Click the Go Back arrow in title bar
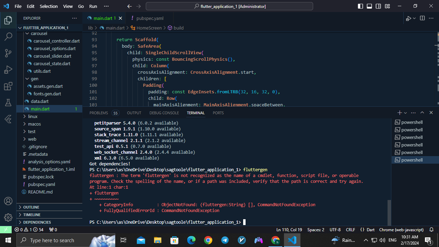The image size is (439, 247). coord(129,6)
